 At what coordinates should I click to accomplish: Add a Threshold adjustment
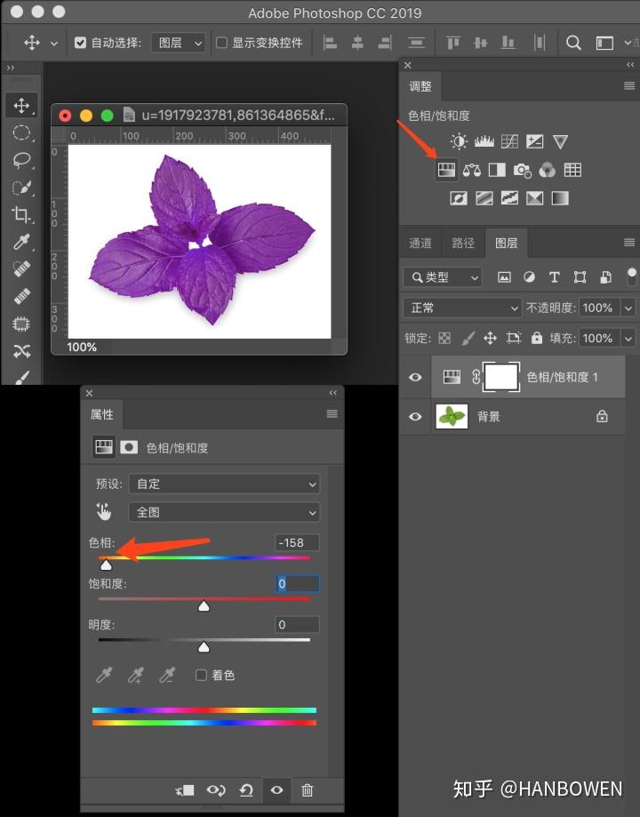tap(509, 198)
